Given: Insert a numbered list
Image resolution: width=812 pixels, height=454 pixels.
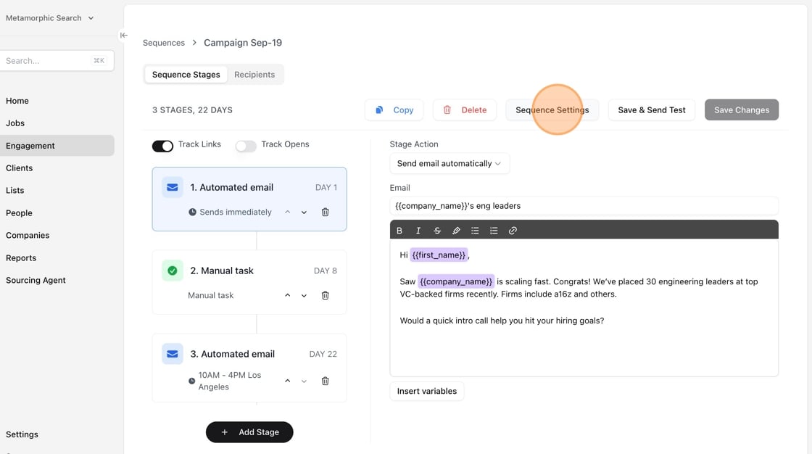Looking at the screenshot, I should 494,231.
